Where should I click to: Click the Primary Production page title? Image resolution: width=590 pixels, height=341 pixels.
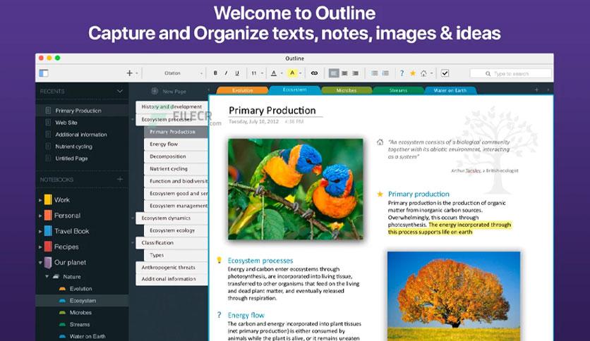pos(272,111)
